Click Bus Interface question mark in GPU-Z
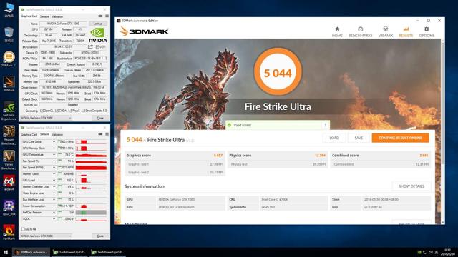 (106, 59)
